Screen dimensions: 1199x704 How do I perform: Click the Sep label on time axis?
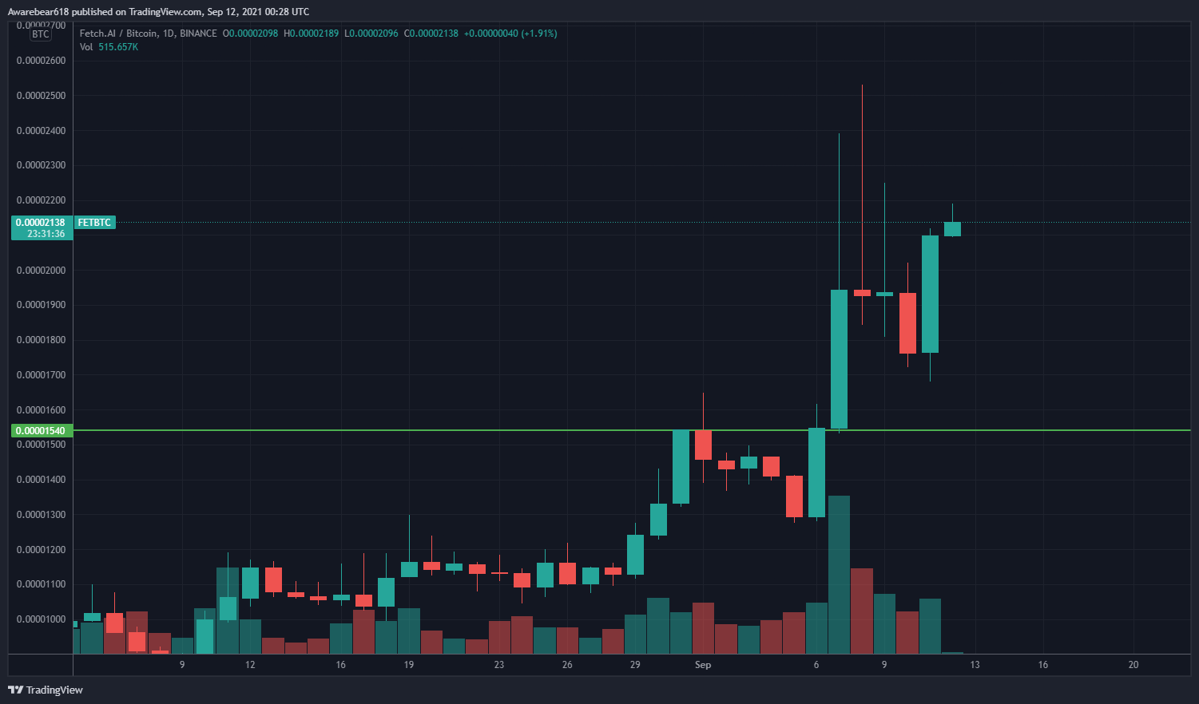(703, 665)
